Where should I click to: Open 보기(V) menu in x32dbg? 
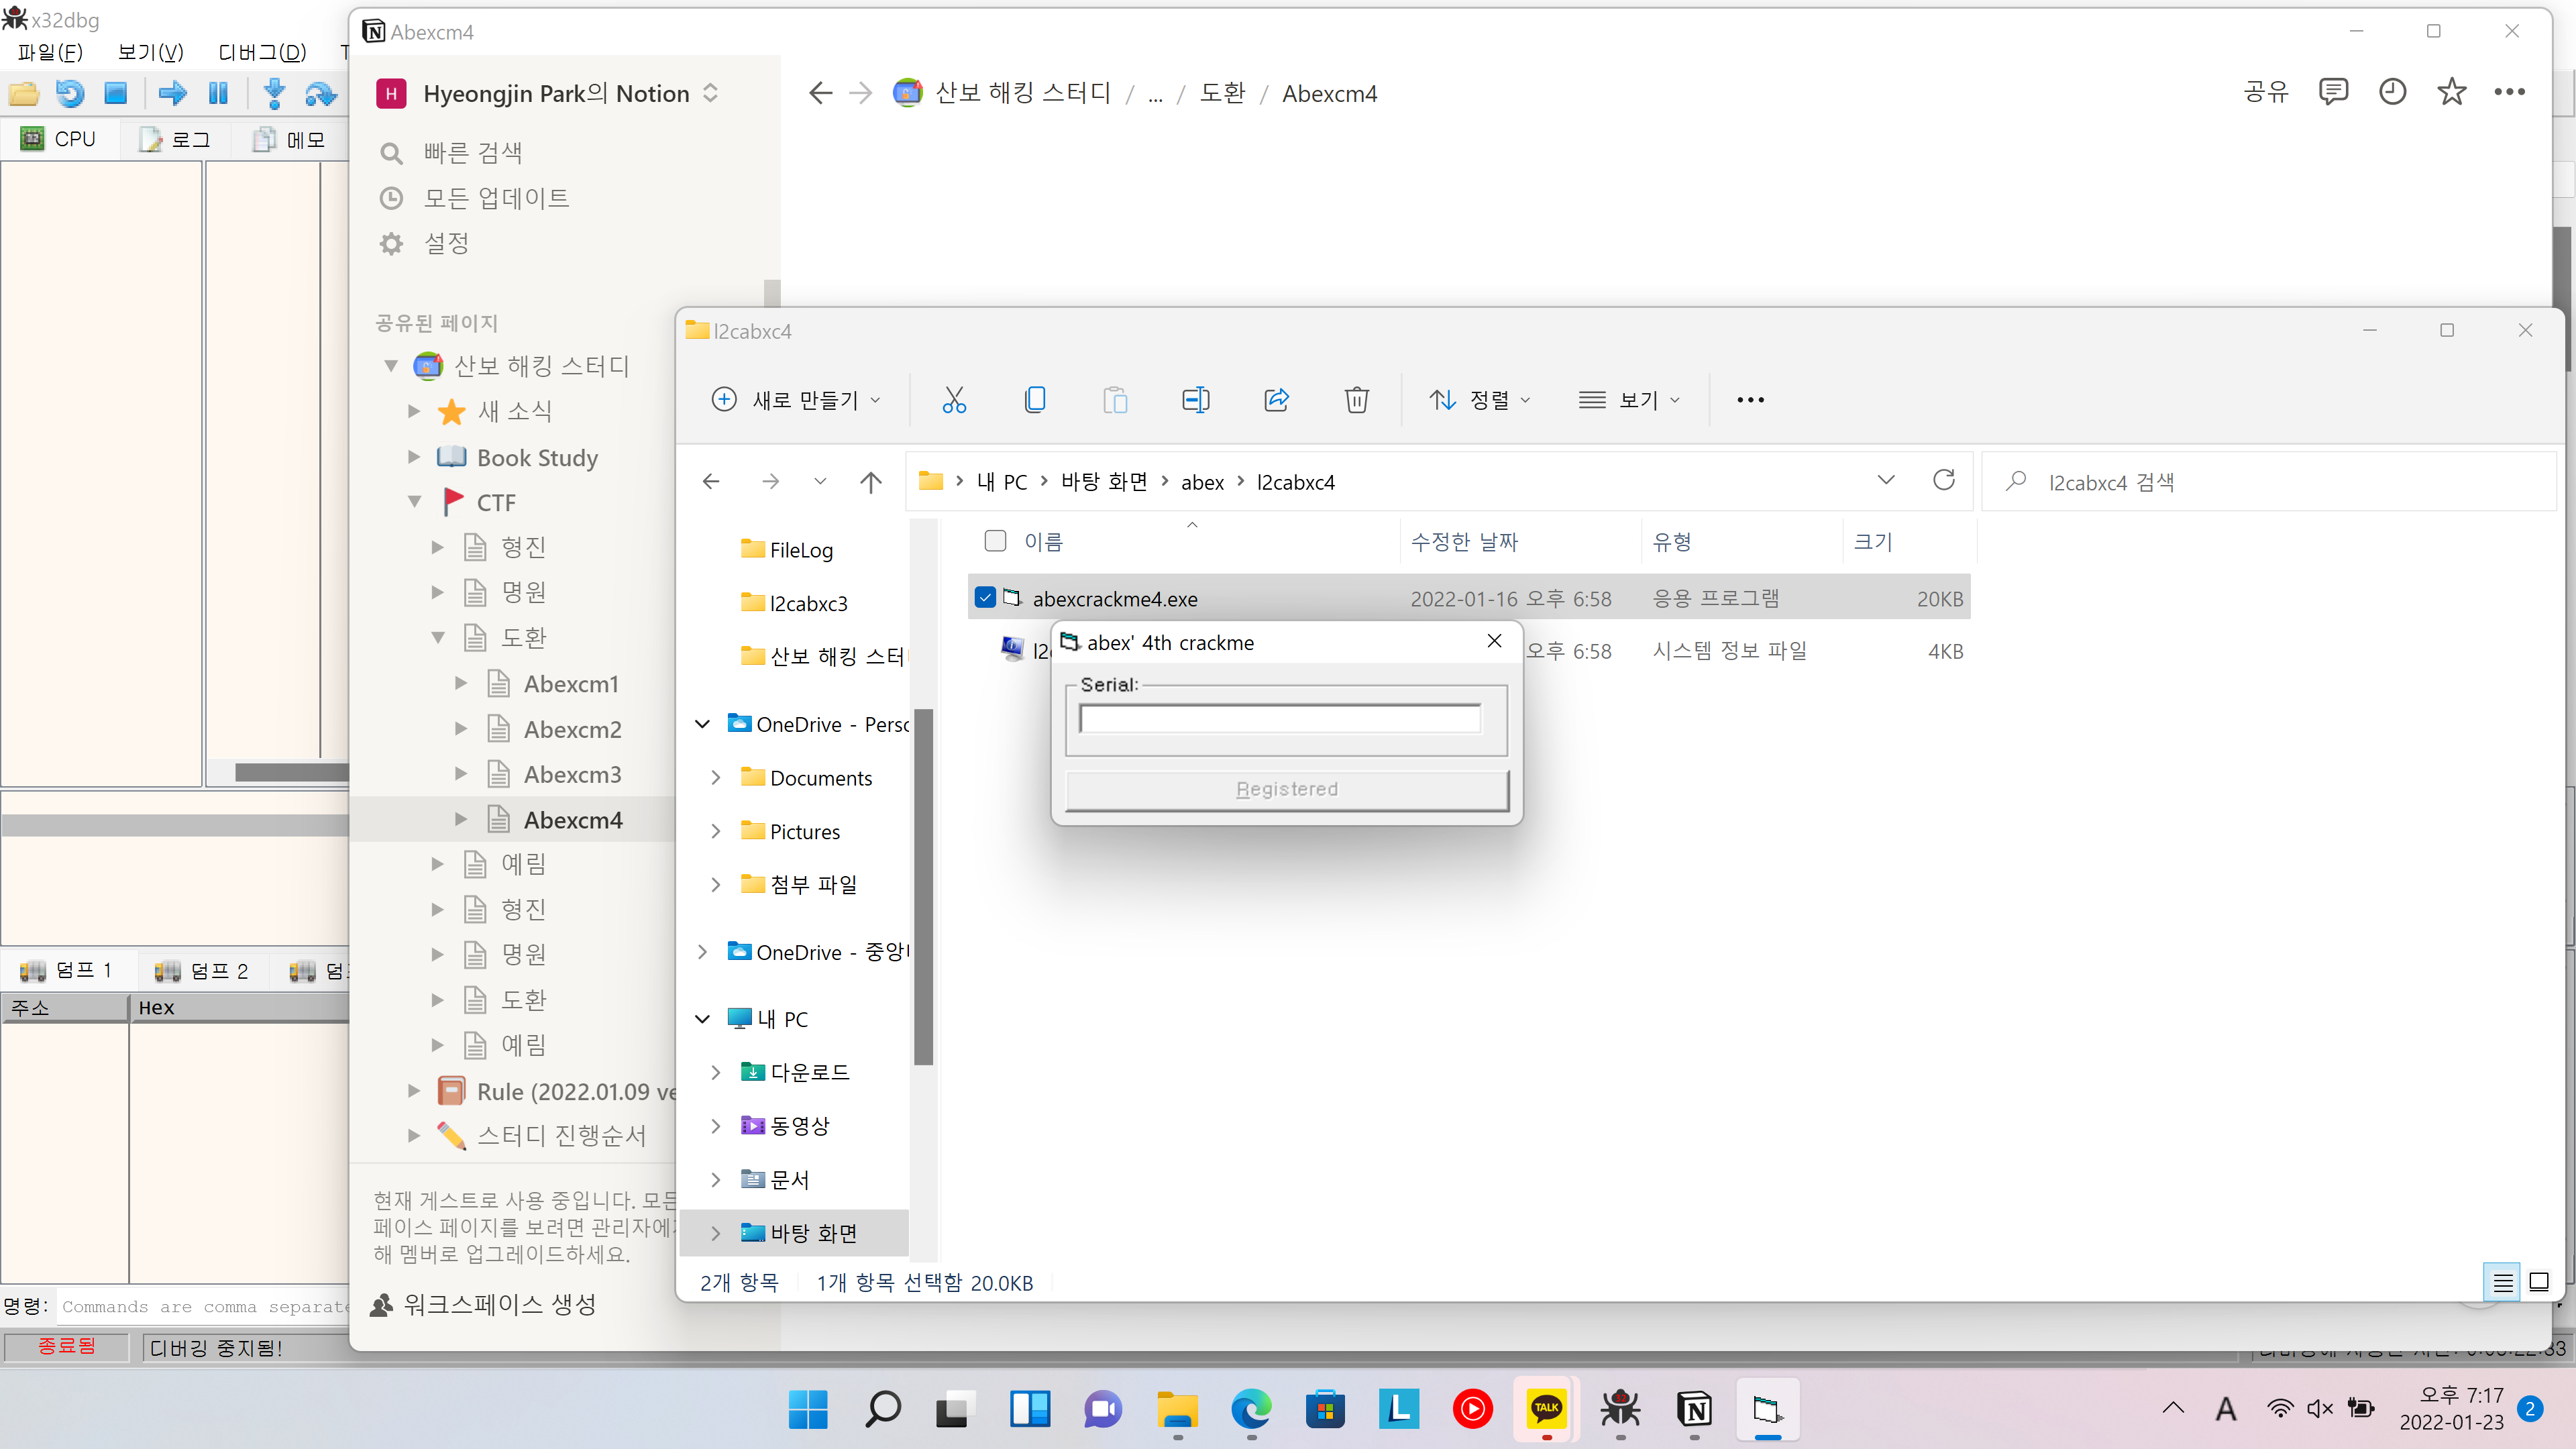pos(151,52)
